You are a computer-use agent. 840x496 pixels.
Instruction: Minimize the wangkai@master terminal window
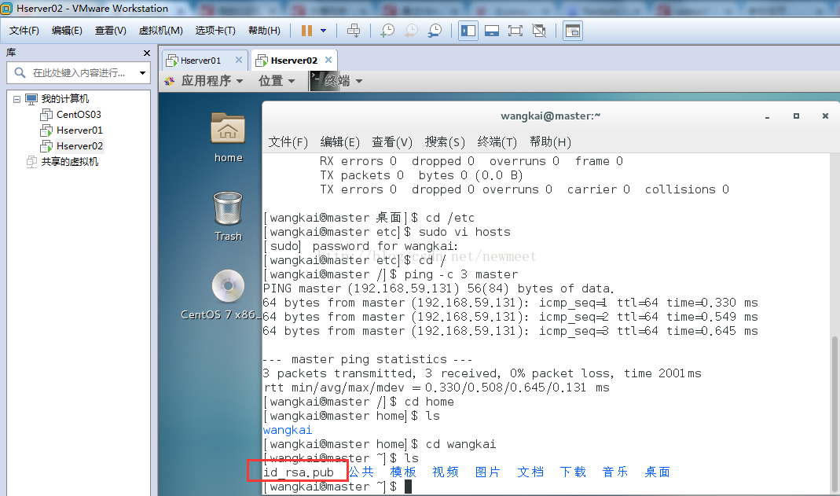[x=767, y=116]
